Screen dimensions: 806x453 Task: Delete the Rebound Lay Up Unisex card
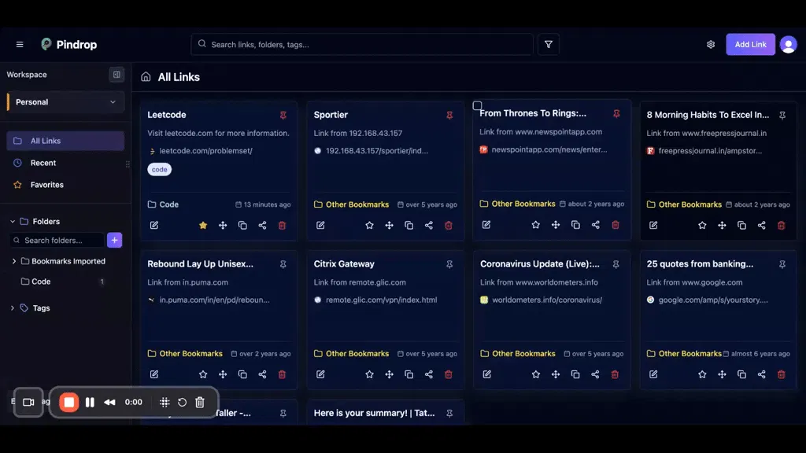click(x=283, y=374)
